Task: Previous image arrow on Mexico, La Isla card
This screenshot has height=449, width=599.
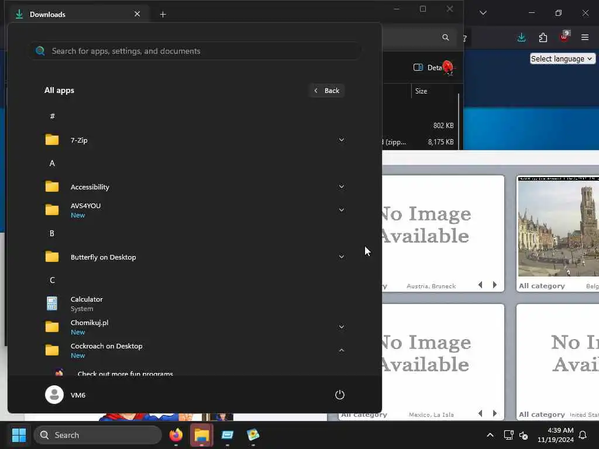Action: (x=481, y=413)
